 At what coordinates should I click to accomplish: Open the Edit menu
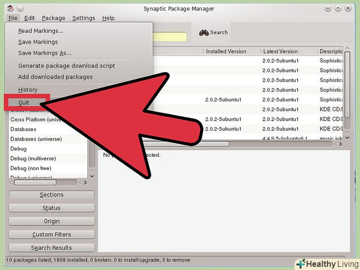tap(29, 18)
